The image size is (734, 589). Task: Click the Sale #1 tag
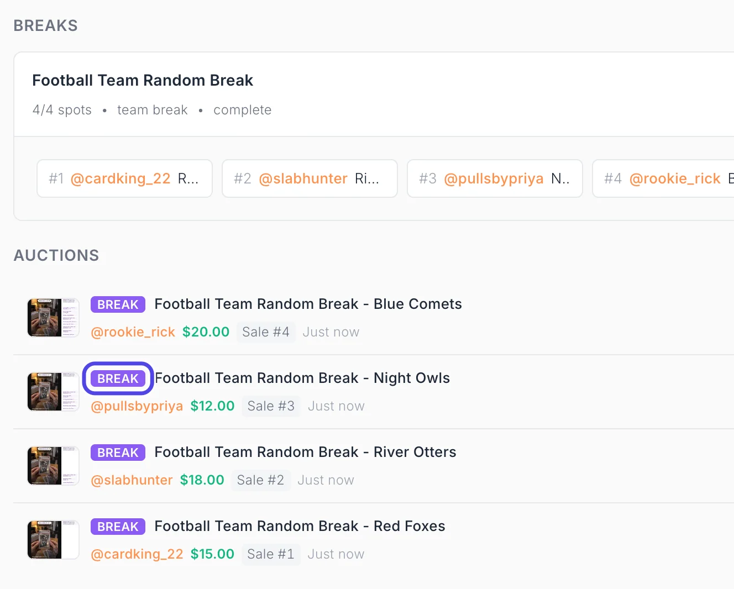pyautogui.click(x=271, y=554)
